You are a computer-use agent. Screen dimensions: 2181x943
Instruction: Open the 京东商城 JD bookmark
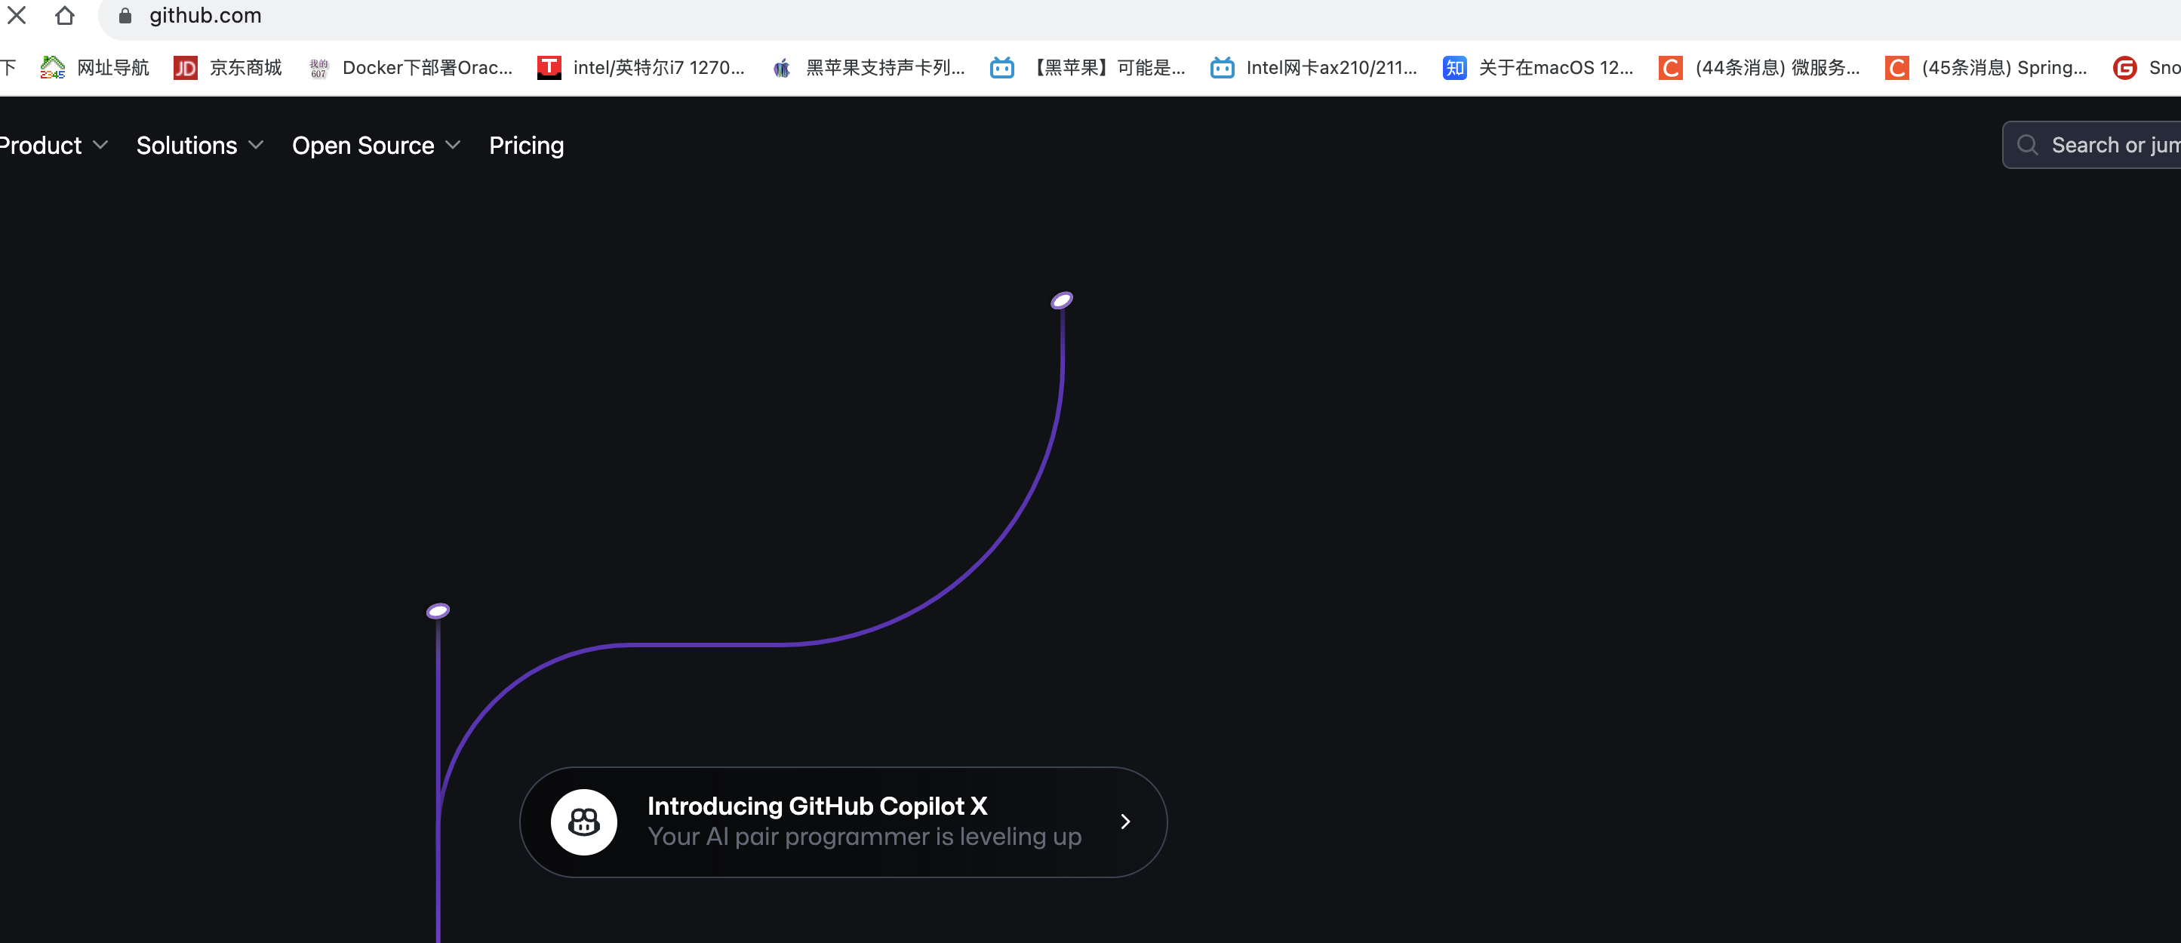tap(228, 68)
